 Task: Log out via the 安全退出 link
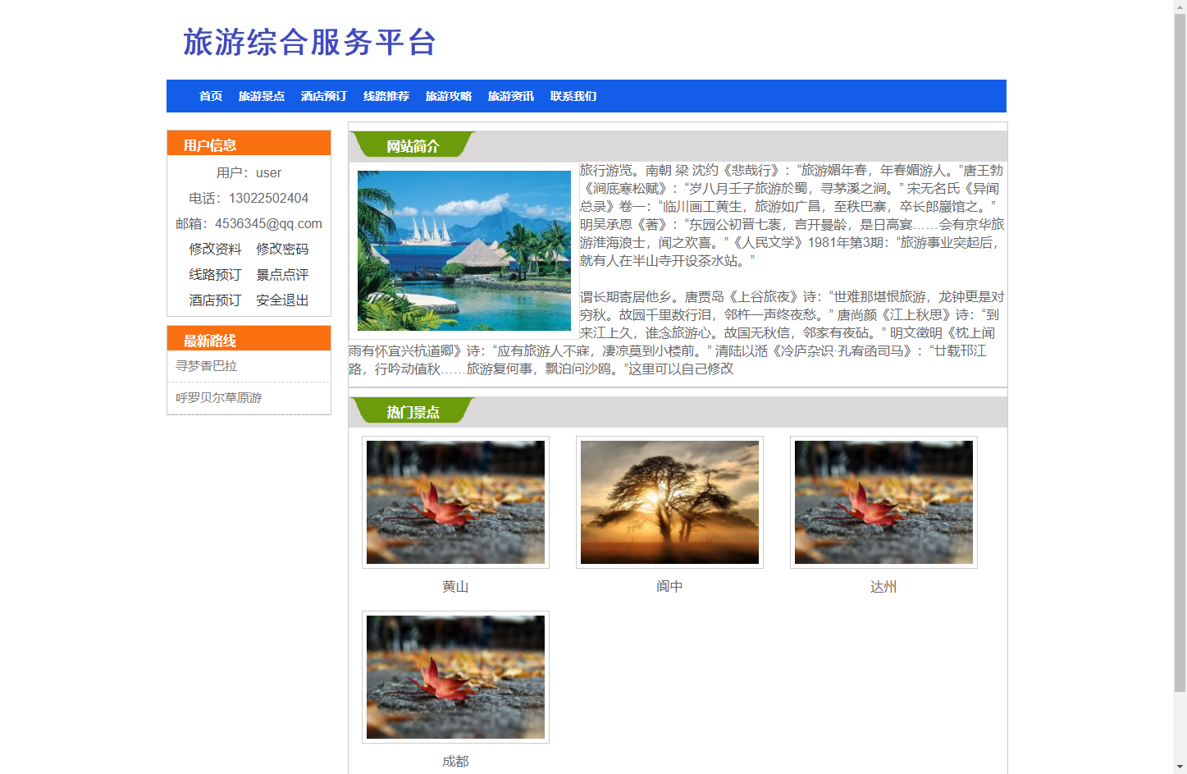(281, 300)
